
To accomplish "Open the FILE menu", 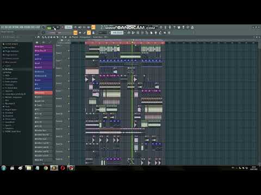I will pos(2,27).
